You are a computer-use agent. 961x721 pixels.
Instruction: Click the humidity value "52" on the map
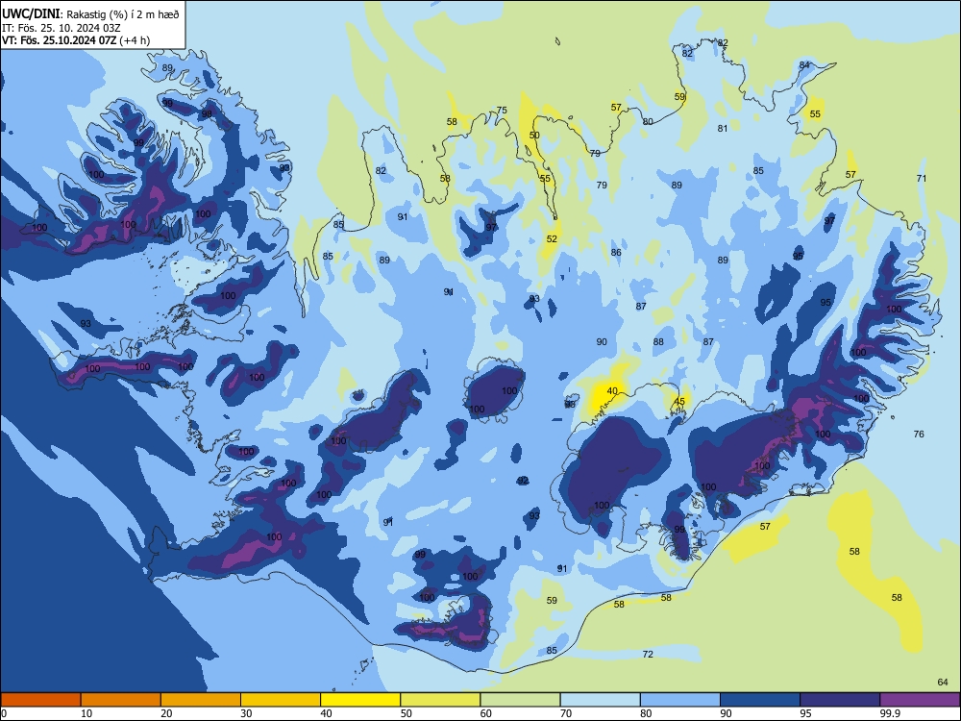(x=552, y=239)
